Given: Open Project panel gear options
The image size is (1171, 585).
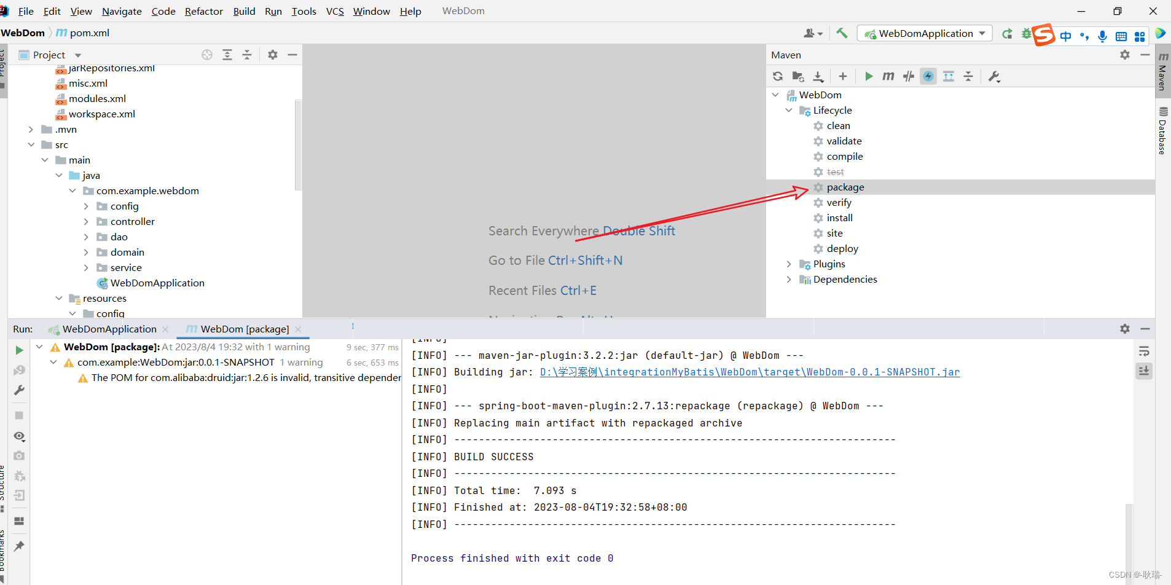Looking at the screenshot, I should coord(273,55).
